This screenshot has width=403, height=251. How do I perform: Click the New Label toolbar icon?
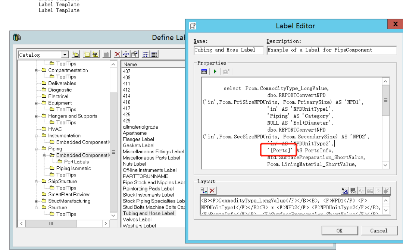click(87, 54)
